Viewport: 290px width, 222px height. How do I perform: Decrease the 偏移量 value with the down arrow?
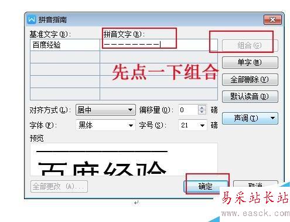point(202,112)
